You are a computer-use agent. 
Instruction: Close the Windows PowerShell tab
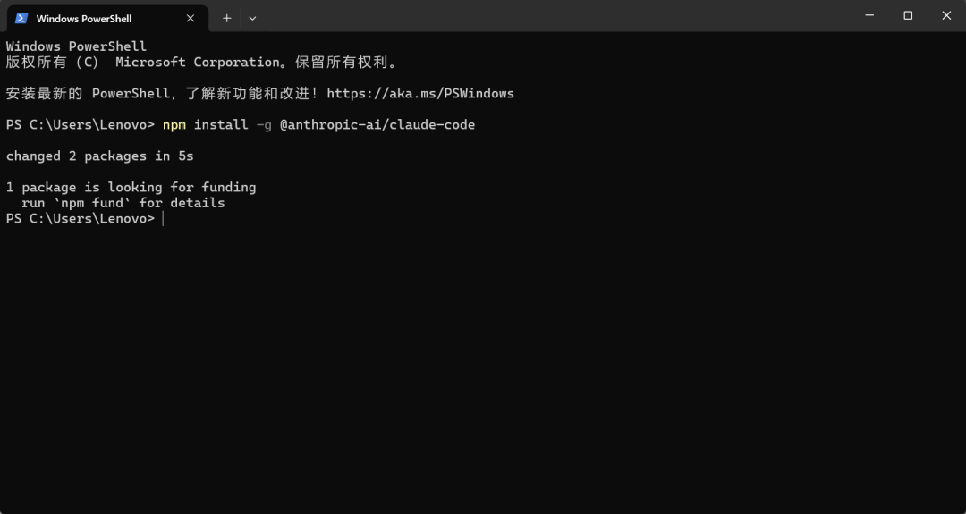pos(191,19)
